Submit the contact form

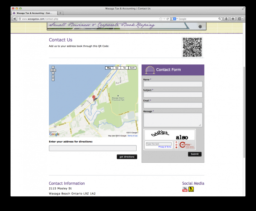coord(195,154)
